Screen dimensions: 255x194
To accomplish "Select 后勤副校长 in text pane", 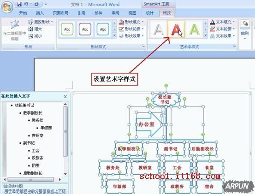I will [33, 173].
